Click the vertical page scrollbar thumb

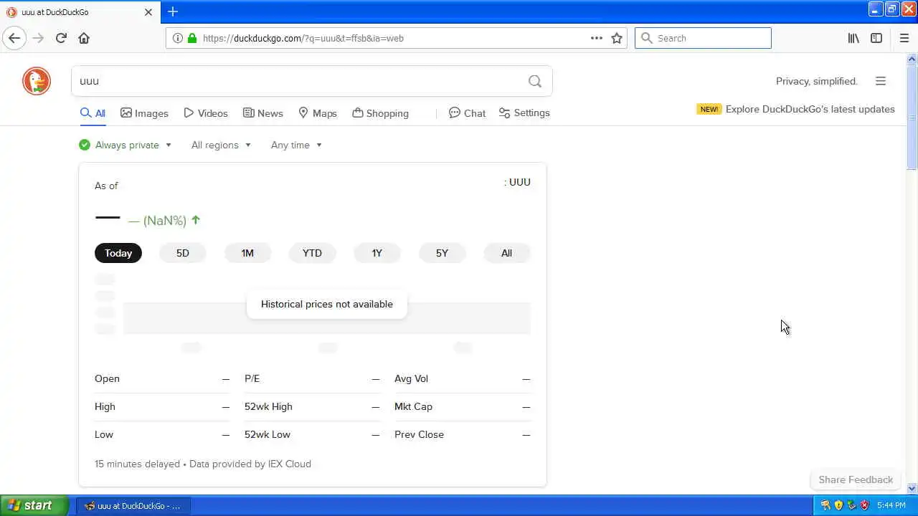[912, 118]
